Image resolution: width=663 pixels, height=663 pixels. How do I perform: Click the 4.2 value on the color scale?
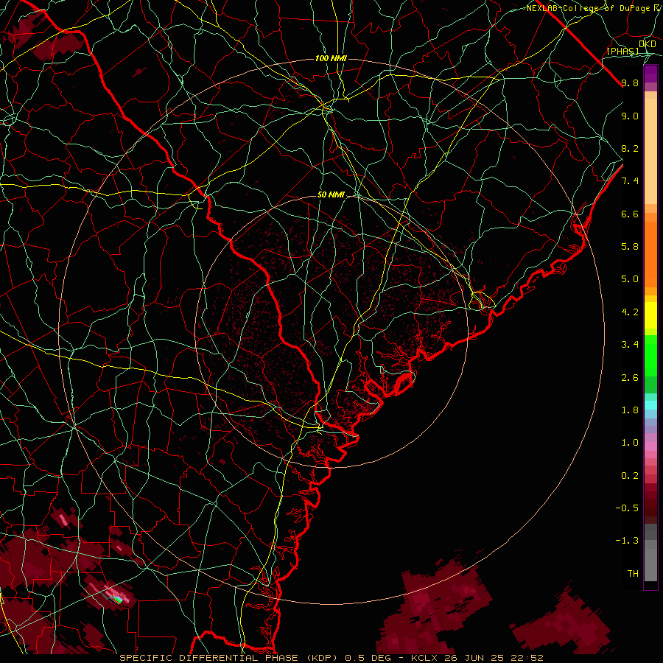tap(630, 312)
